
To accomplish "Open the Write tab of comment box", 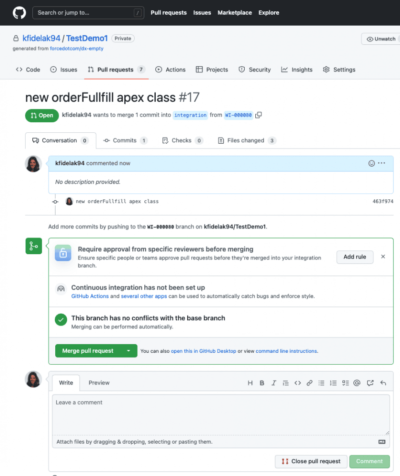I will tap(66, 383).
